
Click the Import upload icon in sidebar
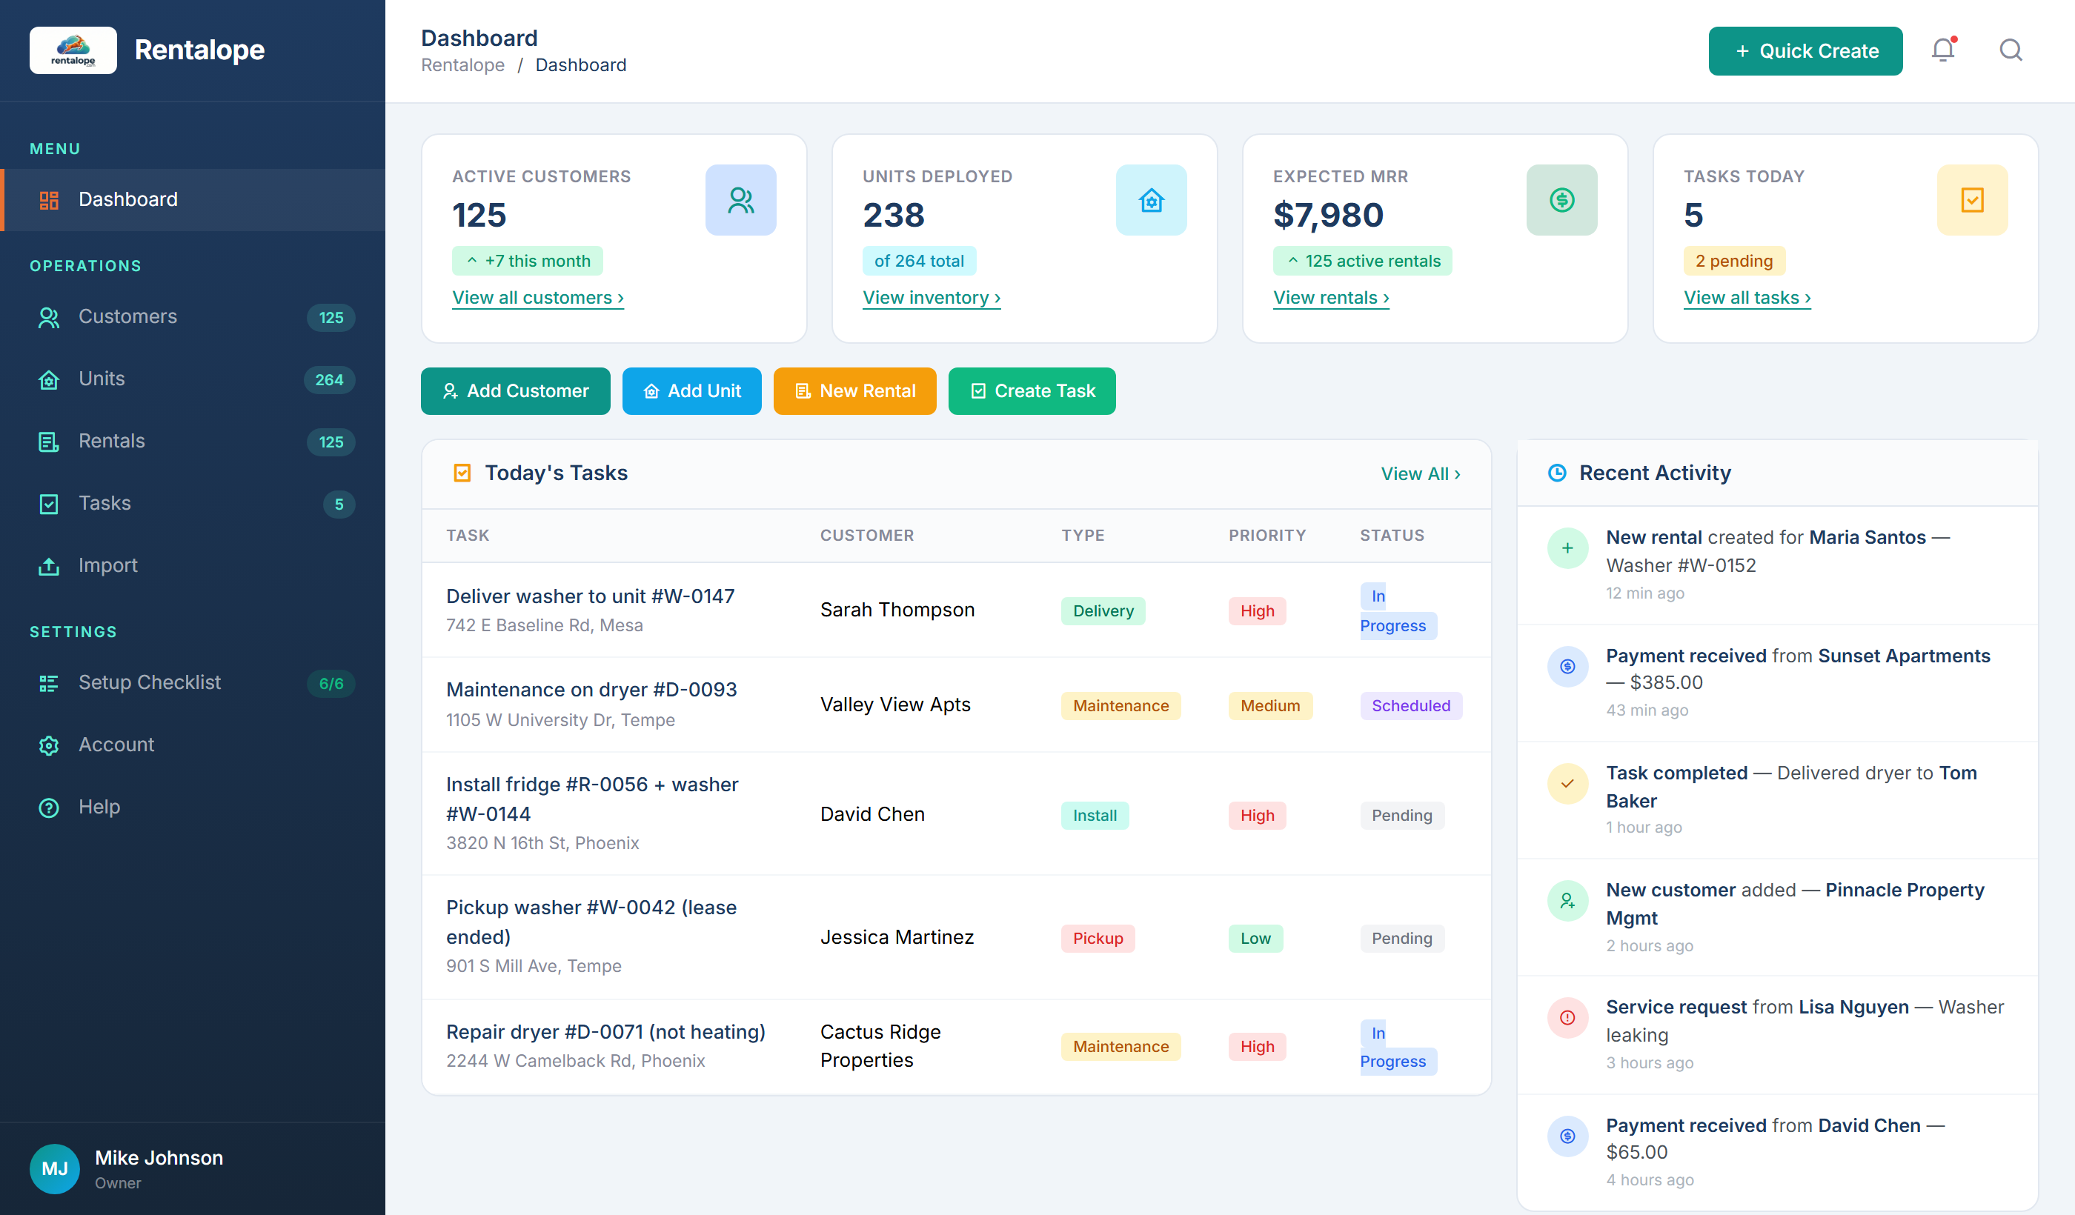point(49,565)
